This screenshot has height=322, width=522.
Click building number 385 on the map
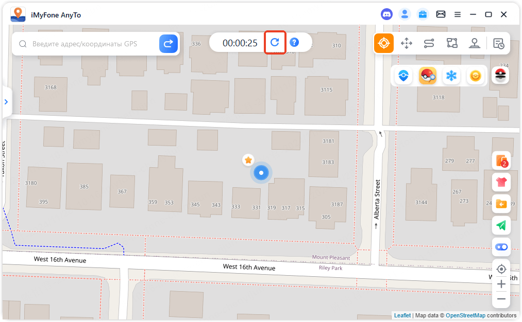click(x=84, y=187)
